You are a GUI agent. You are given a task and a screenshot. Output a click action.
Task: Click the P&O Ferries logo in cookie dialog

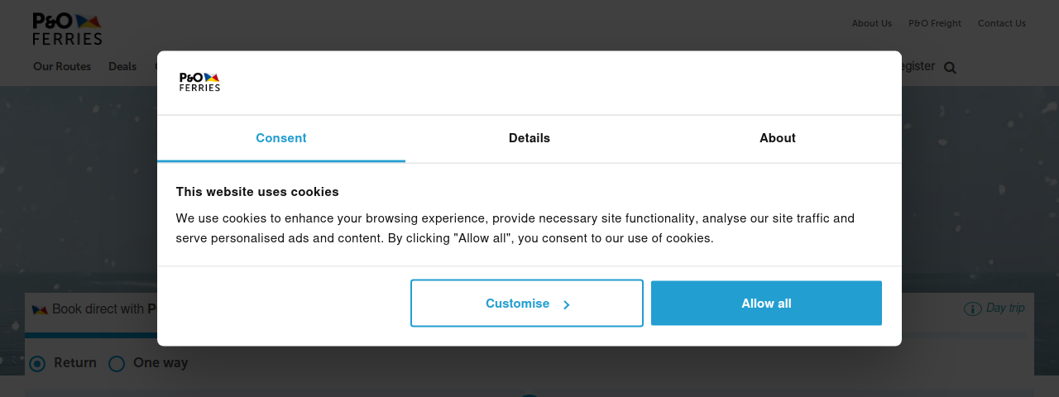click(199, 82)
